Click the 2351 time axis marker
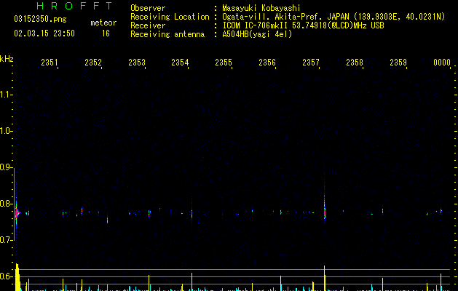The width and height of the screenshot is (458, 291). pyautogui.click(x=50, y=63)
